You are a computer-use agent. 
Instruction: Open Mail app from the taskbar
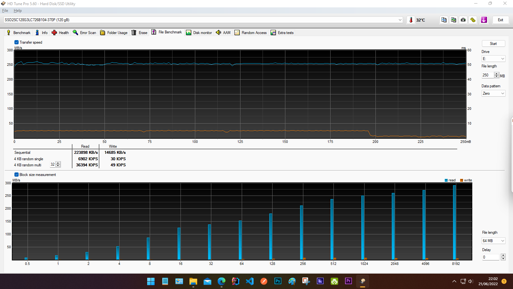[x=207, y=281]
